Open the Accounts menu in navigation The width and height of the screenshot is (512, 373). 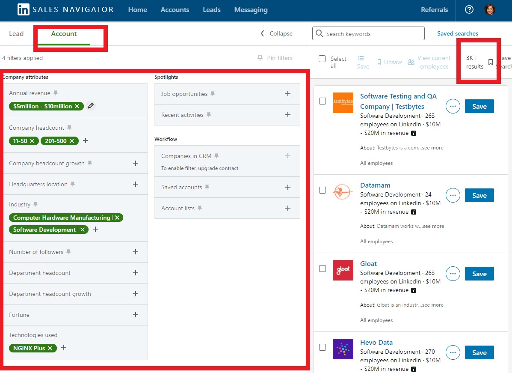click(175, 9)
